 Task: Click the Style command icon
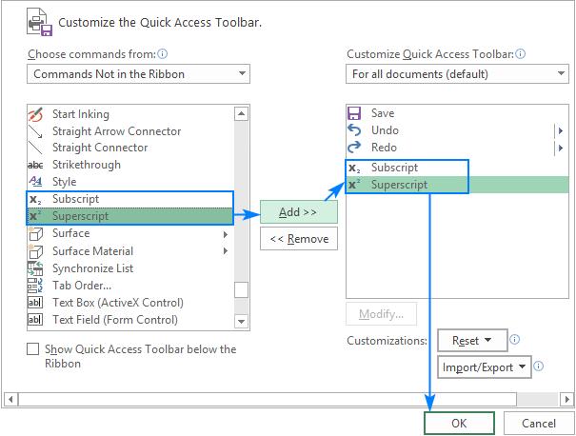tap(36, 182)
